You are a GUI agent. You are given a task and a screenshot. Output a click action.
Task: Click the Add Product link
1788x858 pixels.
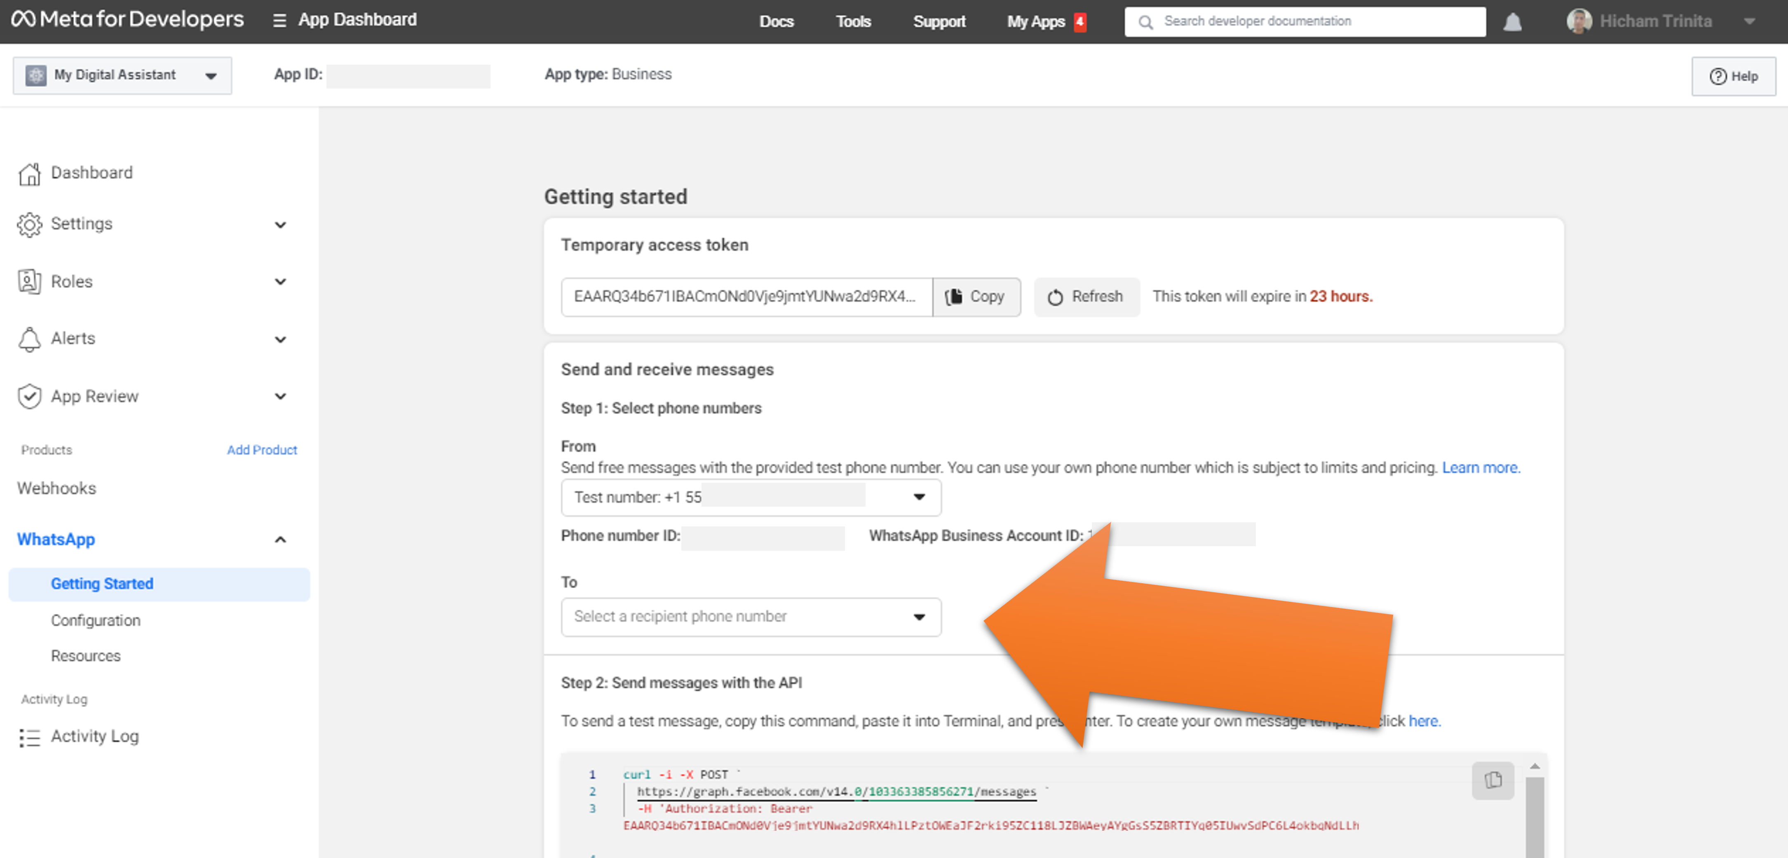262,449
